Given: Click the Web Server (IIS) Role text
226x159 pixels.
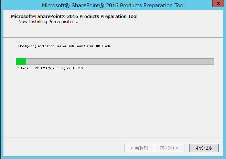Looking at the screenshot, I should (94, 46).
